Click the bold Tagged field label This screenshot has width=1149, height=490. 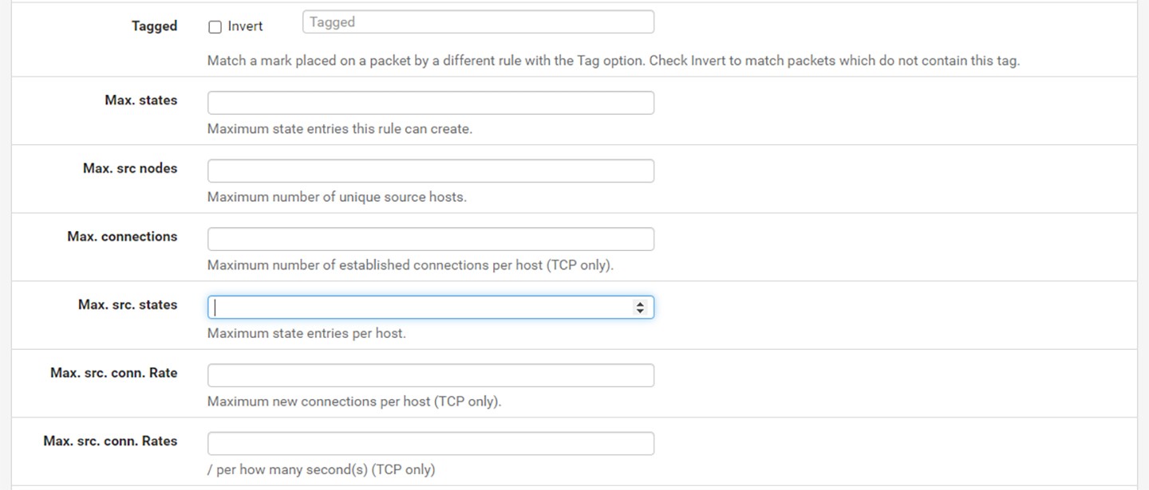[154, 26]
